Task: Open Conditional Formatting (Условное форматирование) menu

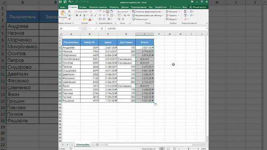Action: click(x=147, y=12)
